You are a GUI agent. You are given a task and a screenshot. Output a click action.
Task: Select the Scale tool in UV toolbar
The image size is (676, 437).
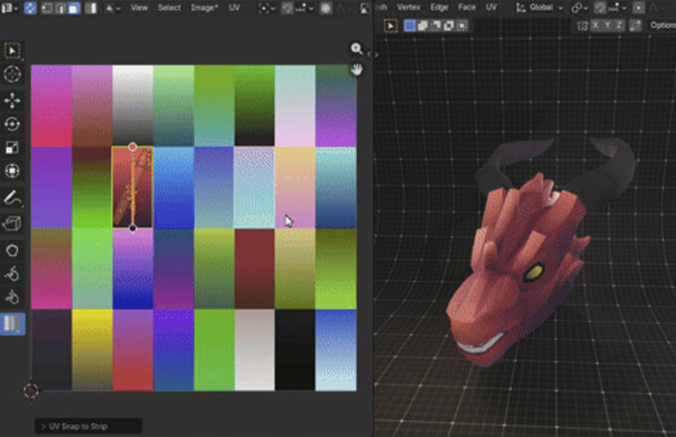[13, 148]
